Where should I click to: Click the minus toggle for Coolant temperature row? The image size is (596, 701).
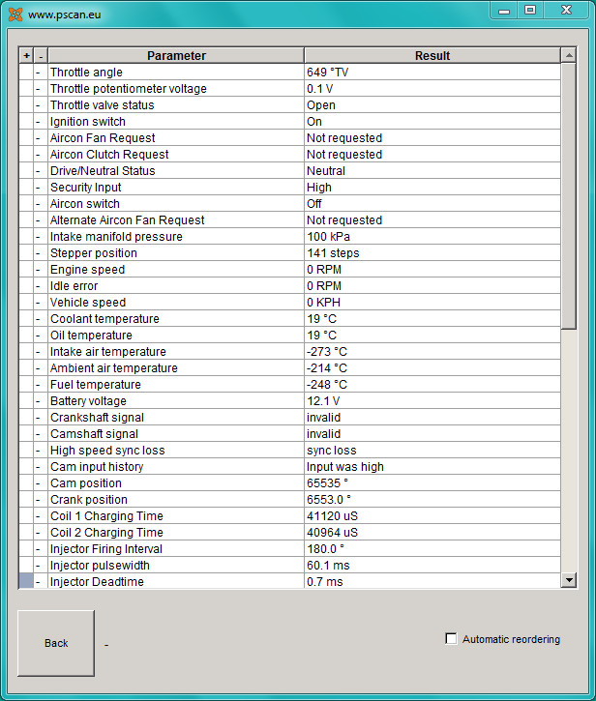coord(41,318)
